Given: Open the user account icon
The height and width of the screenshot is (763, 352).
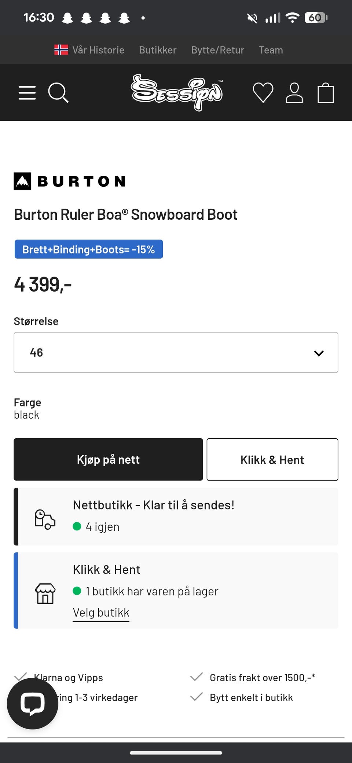Looking at the screenshot, I should click(294, 93).
